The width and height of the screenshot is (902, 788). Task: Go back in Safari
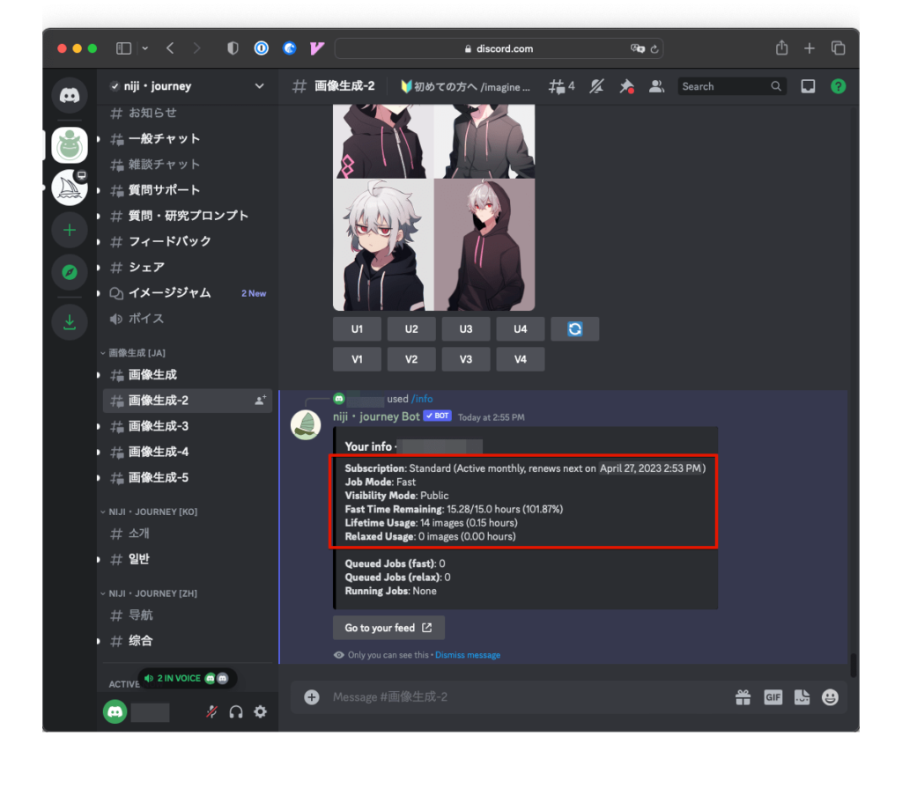pos(170,48)
